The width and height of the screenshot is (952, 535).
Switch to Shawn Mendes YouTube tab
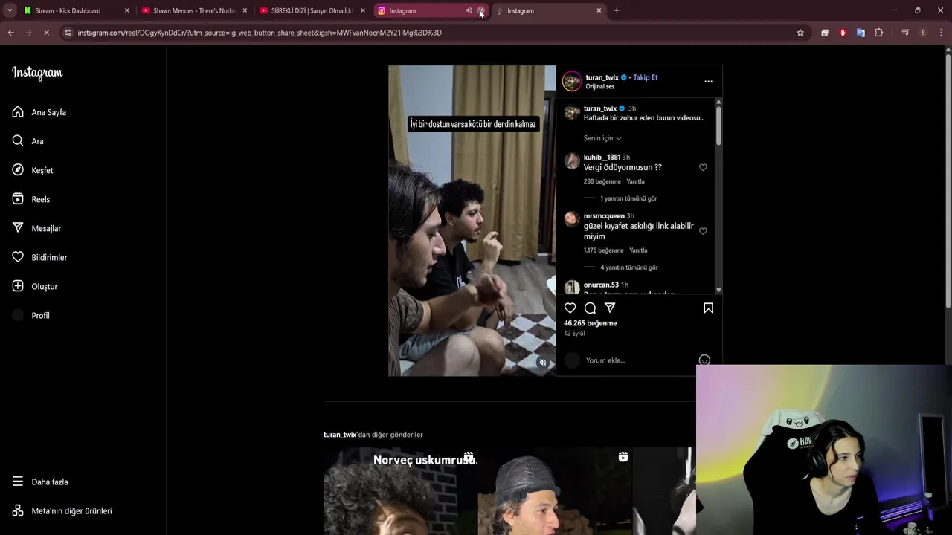(193, 11)
